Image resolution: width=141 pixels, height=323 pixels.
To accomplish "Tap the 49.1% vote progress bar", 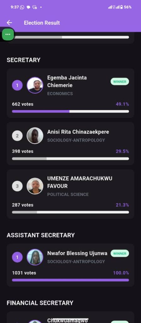I will coord(71,111).
